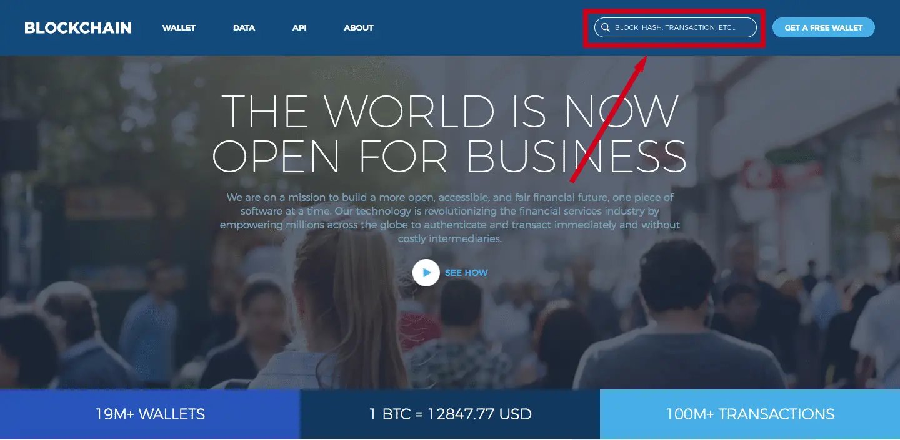Click the words costly intermediaries
The width and height of the screenshot is (900, 440).
point(450,238)
